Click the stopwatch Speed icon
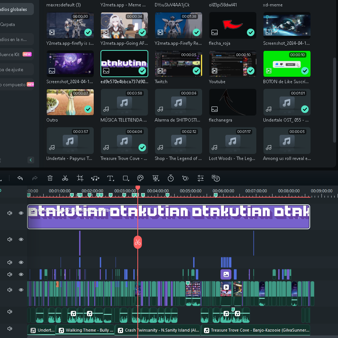This screenshot has width=338, height=338. [x=171, y=178]
